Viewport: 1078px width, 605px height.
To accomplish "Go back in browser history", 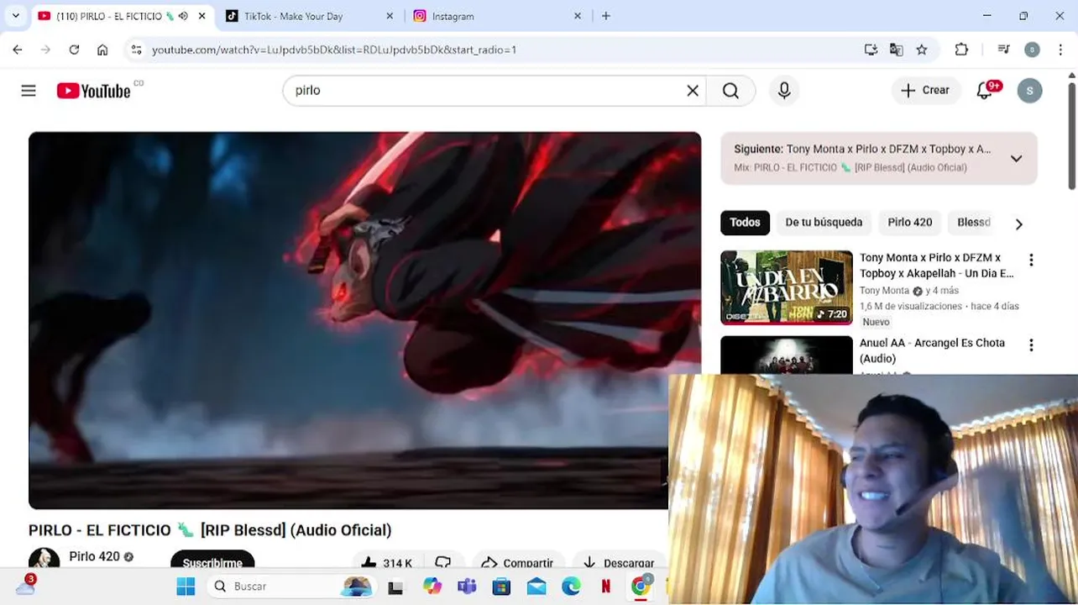I will tap(18, 50).
